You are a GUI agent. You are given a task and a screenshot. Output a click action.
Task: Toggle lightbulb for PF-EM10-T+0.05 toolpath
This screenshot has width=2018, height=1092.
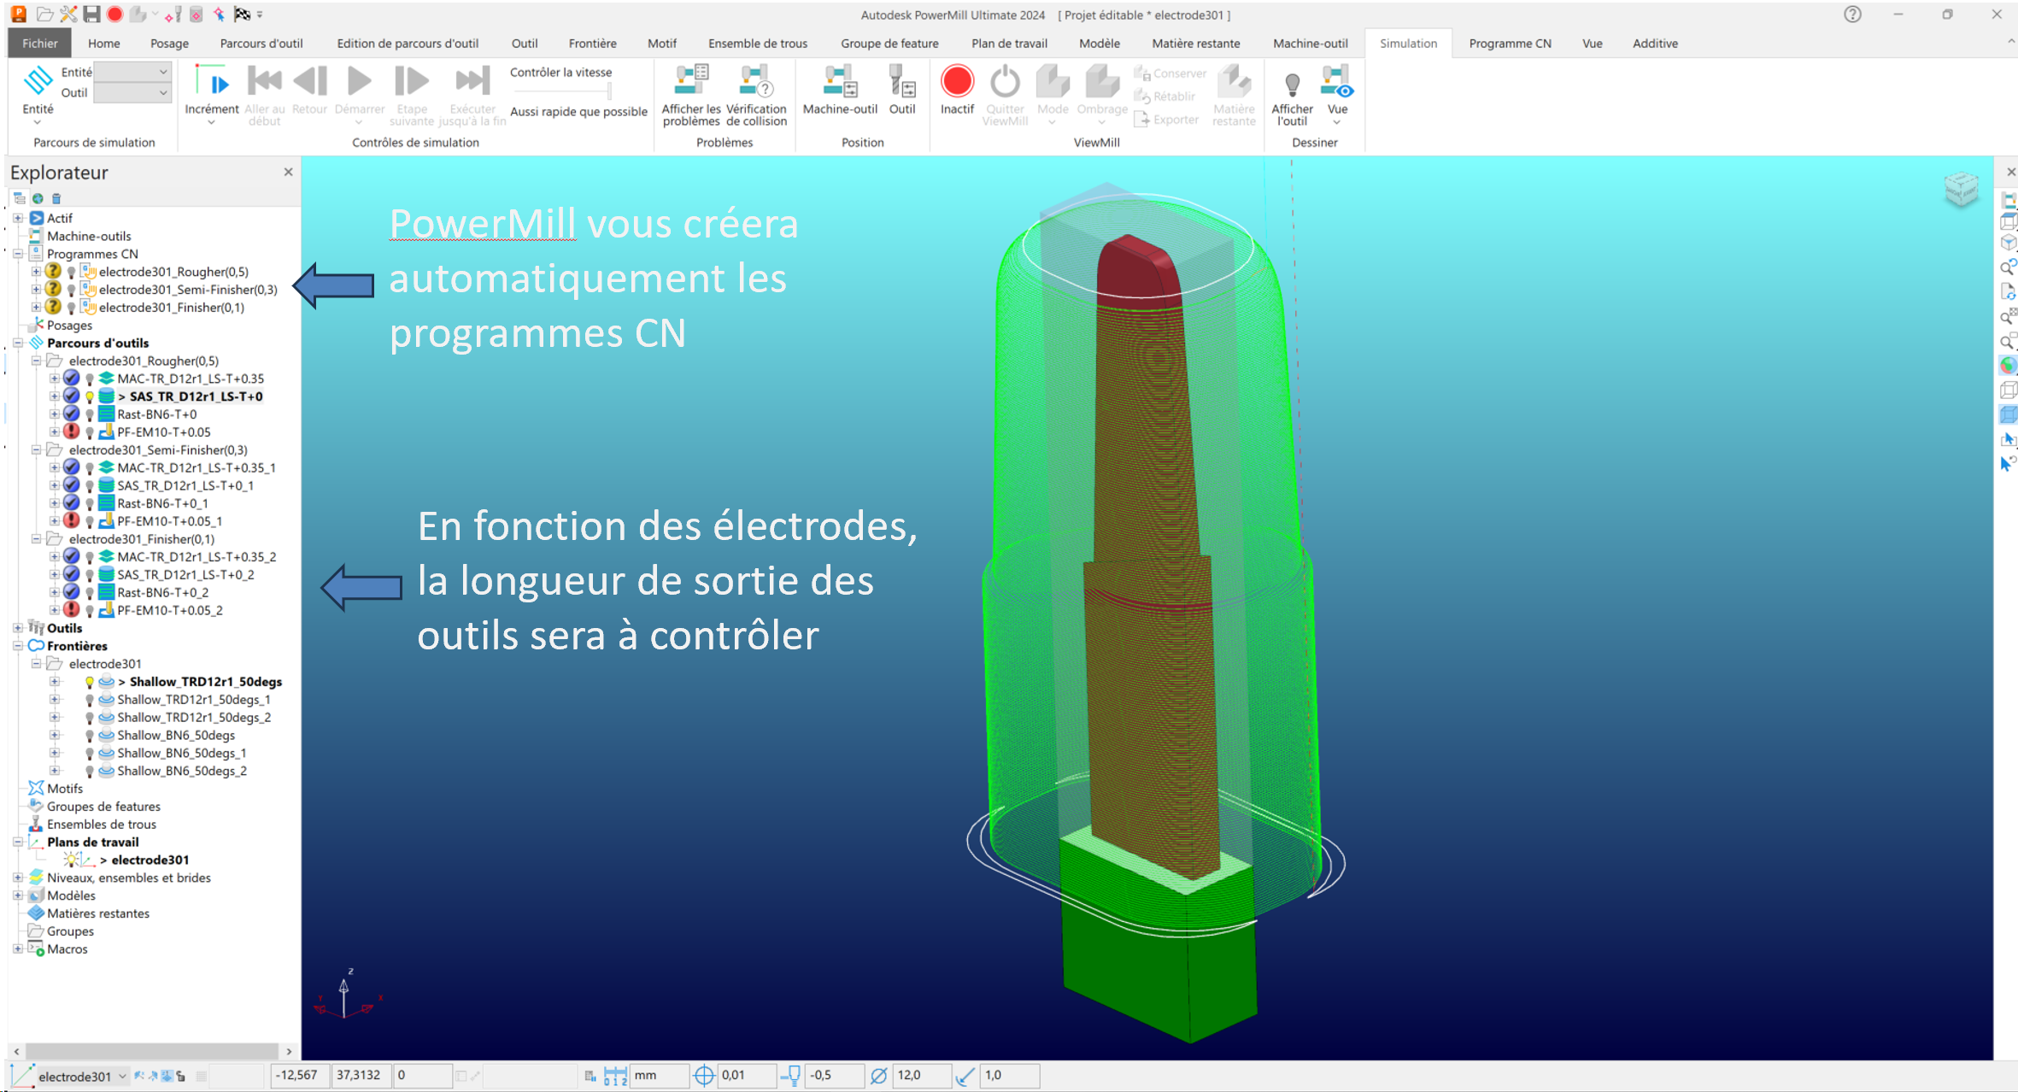click(89, 432)
